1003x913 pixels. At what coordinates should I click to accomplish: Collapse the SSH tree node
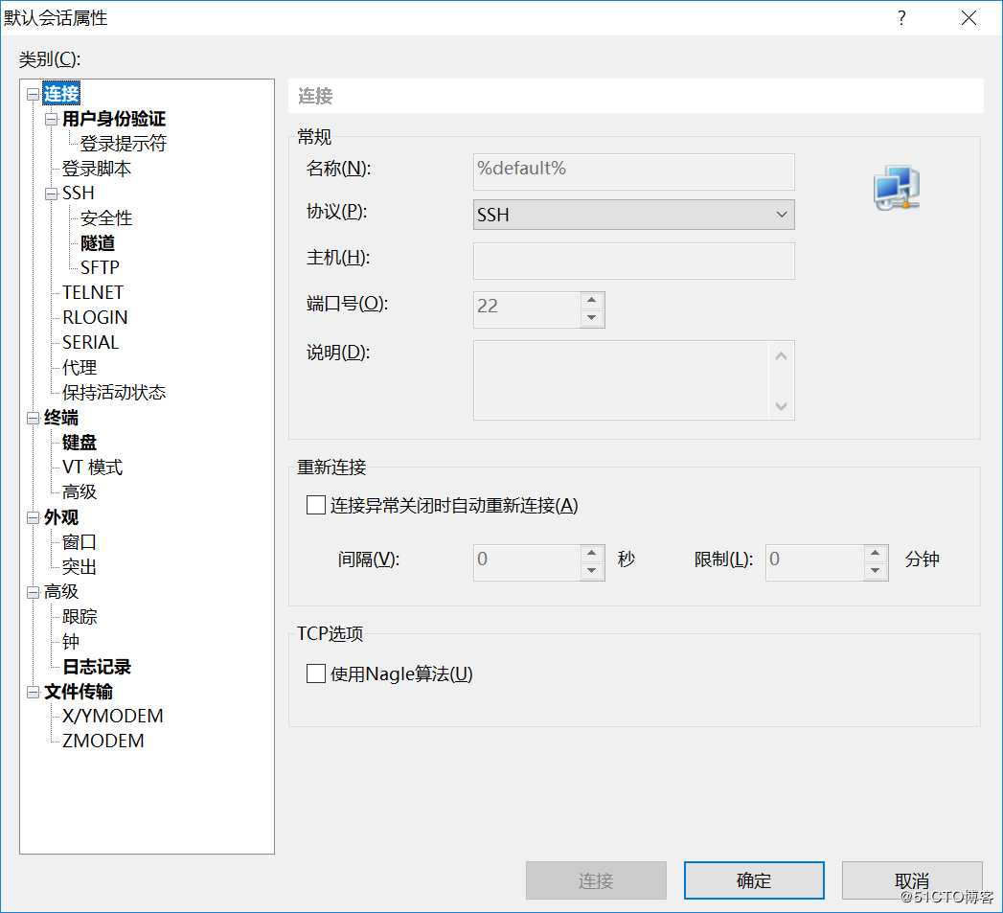[51, 194]
